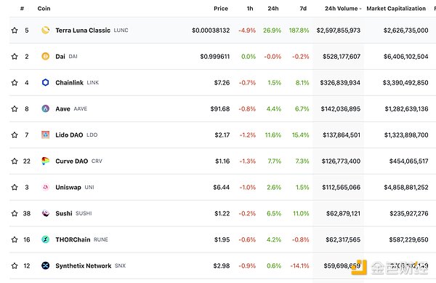Favorite Terra Luna Classic with star
The height and width of the screenshot is (283, 436).
click(x=15, y=31)
